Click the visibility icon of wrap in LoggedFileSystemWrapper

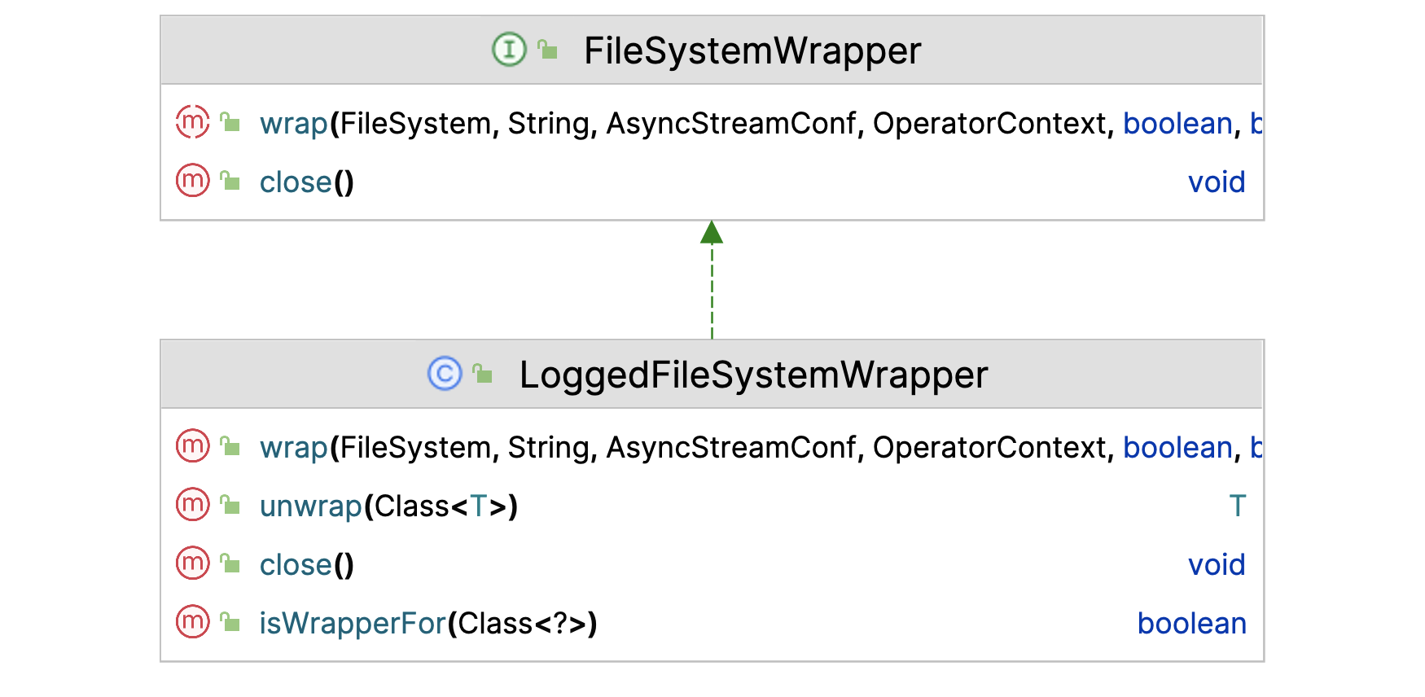click(230, 446)
